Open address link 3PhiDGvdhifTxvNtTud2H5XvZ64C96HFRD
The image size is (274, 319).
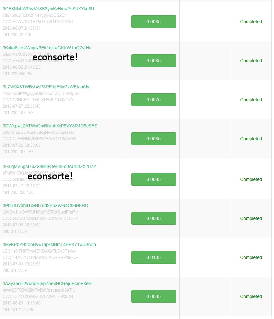[45, 206]
